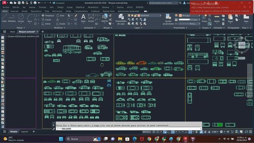254x143 pixels.
Task: Click the Grupo tool
Action: point(204,18)
